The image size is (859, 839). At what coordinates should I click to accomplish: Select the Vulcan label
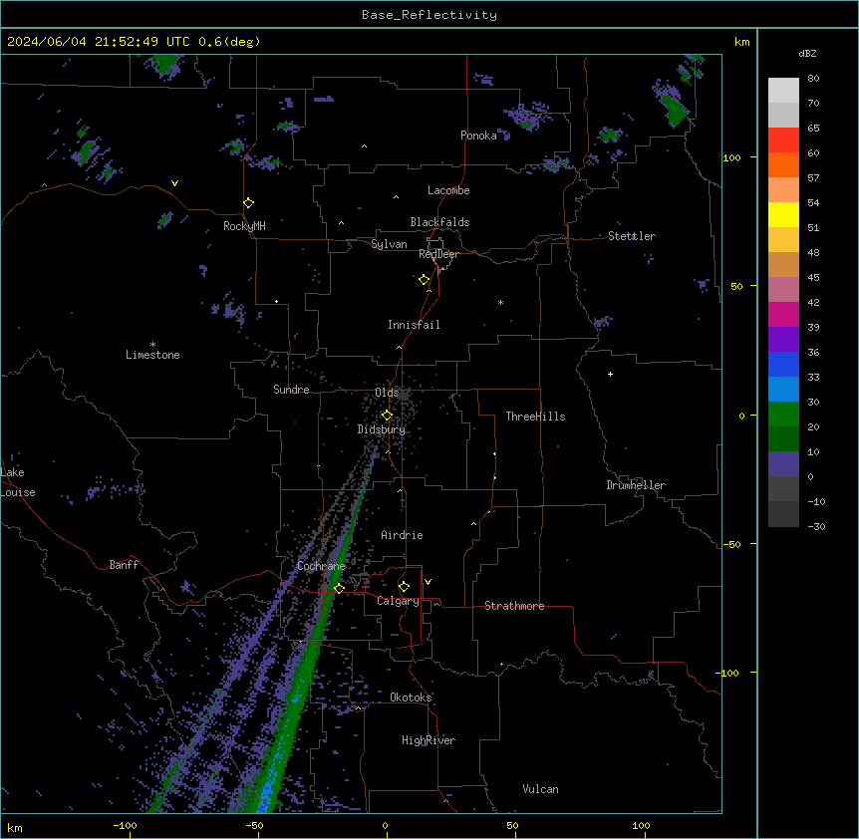pyautogui.click(x=540, y=789)
